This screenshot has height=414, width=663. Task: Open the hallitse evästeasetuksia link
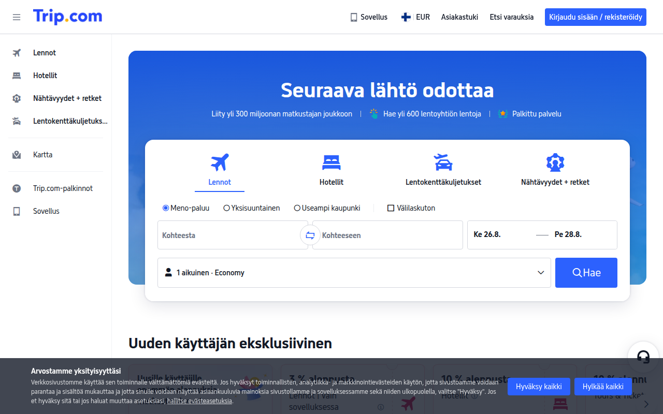tap(200, 401)
